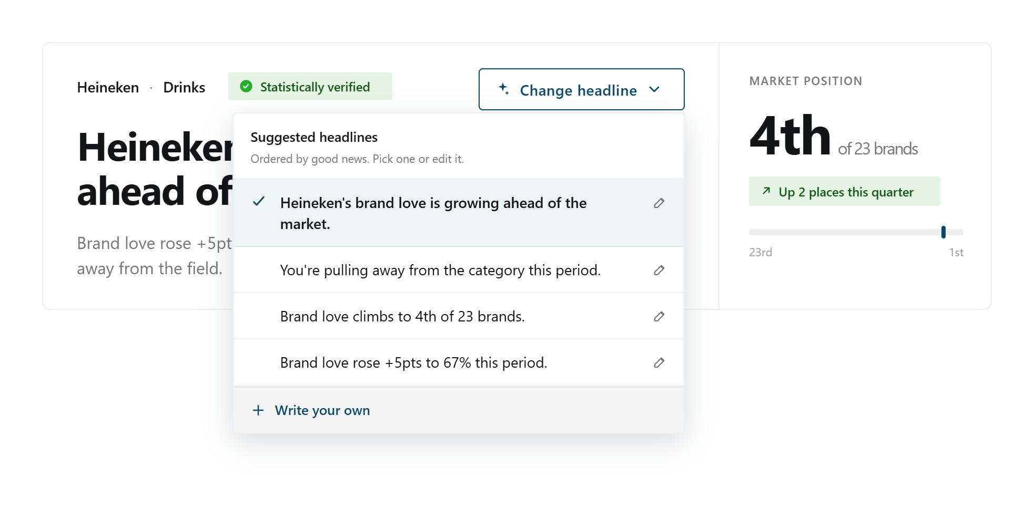Click the 'Up 2 places this quarter' badge
Viewport: 1034px width, 520px height.
pos(844,191)
